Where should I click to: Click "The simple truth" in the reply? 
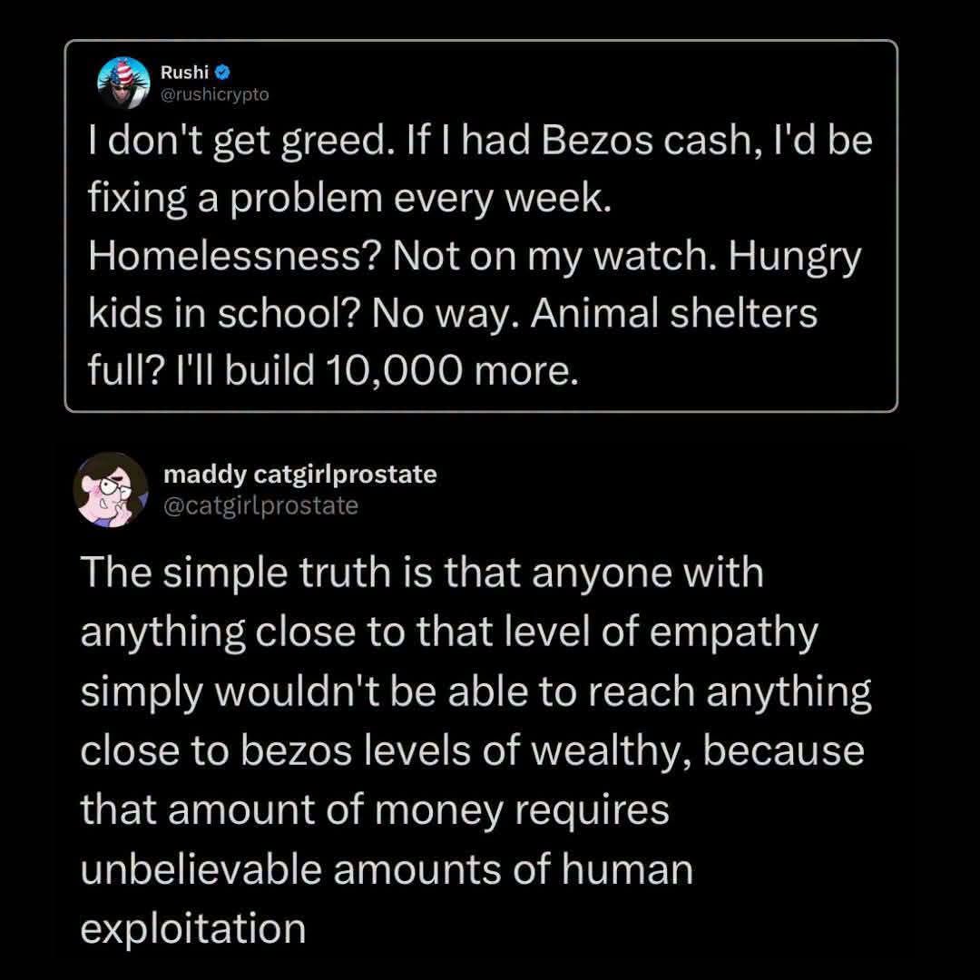point(236,573)
